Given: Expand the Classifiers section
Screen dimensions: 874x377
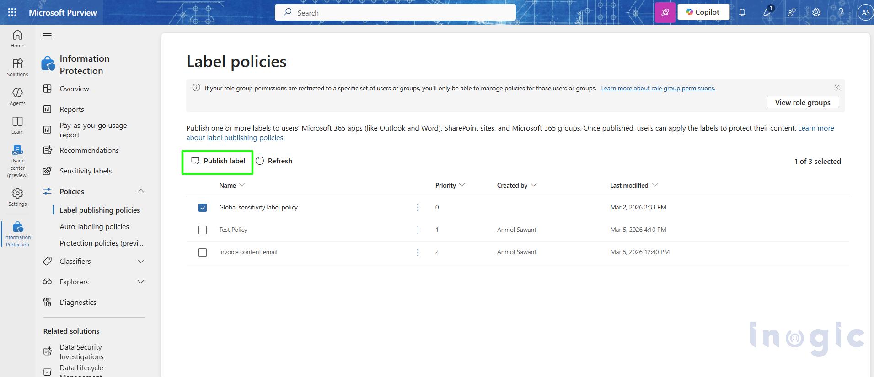Looking at the screenshot, I should coord(141,261).
